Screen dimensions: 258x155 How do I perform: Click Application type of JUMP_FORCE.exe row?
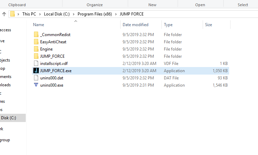pos(174,71)
